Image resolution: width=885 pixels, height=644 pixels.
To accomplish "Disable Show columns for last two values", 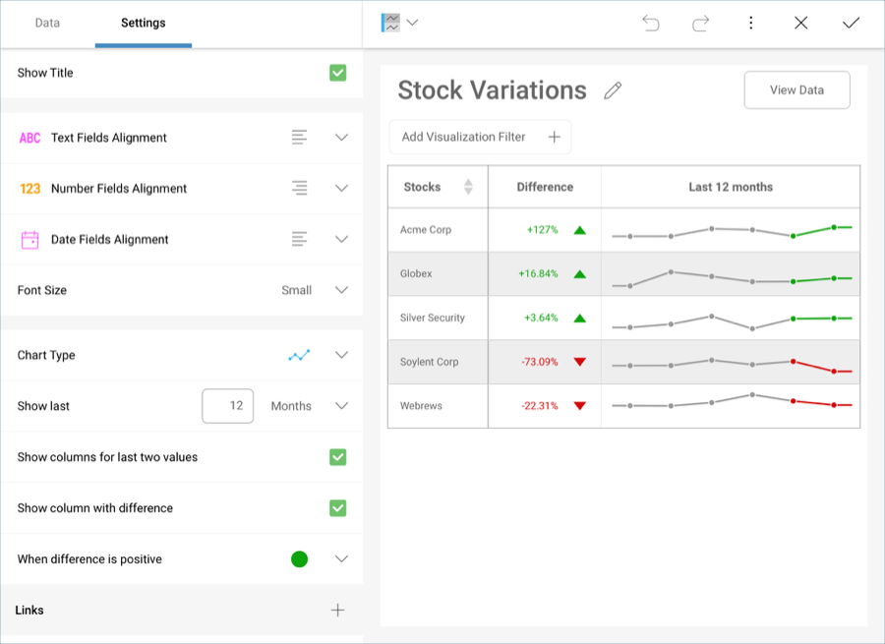I will [337, 457].
